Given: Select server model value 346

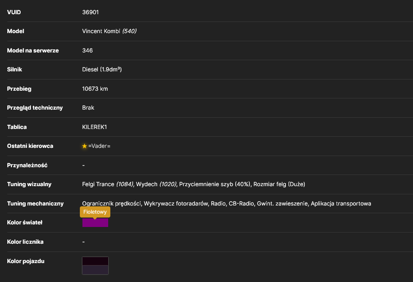Looking at the screenshot, I should pos(88,50).
